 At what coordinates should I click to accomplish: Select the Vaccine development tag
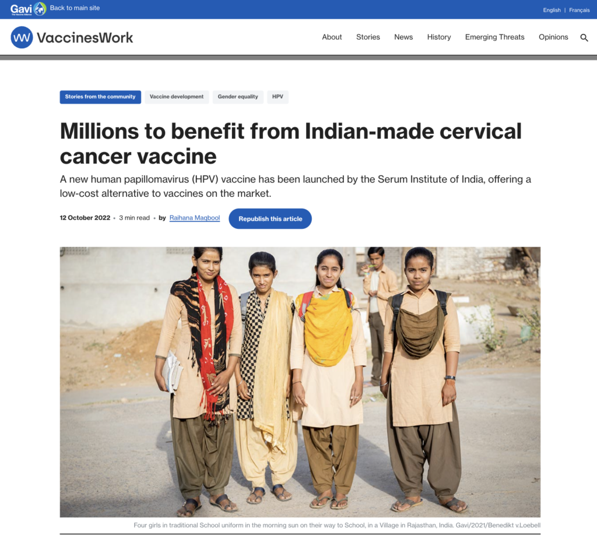pyautogui.click(x=177, y=97)
